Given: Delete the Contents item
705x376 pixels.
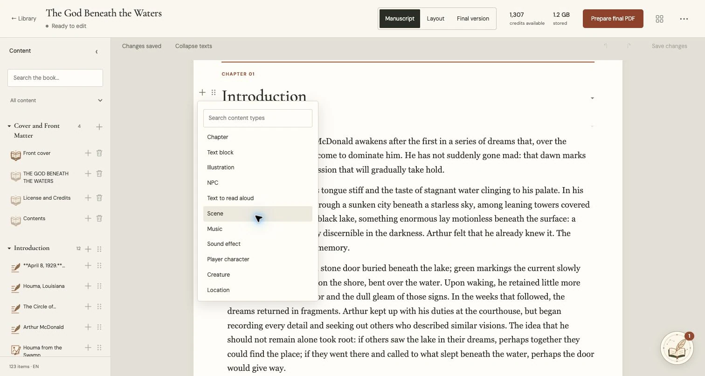Looking at the screenshot, I should 99,218.
